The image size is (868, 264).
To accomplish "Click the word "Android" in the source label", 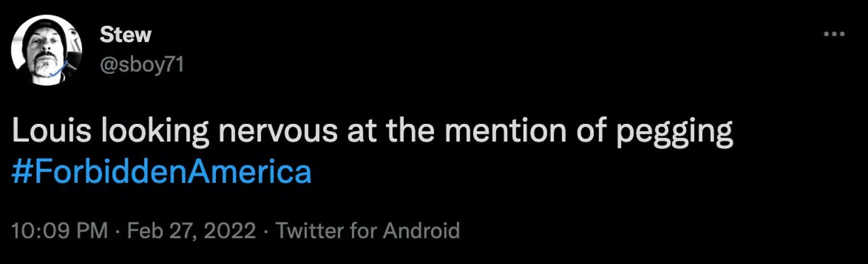I will [x=421, y=230].
